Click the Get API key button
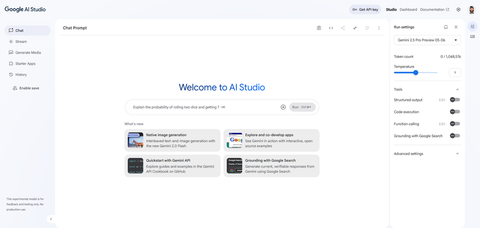 (x=365, y=9)
